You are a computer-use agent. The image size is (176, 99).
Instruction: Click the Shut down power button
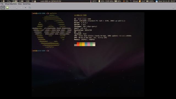coord(21,8)
